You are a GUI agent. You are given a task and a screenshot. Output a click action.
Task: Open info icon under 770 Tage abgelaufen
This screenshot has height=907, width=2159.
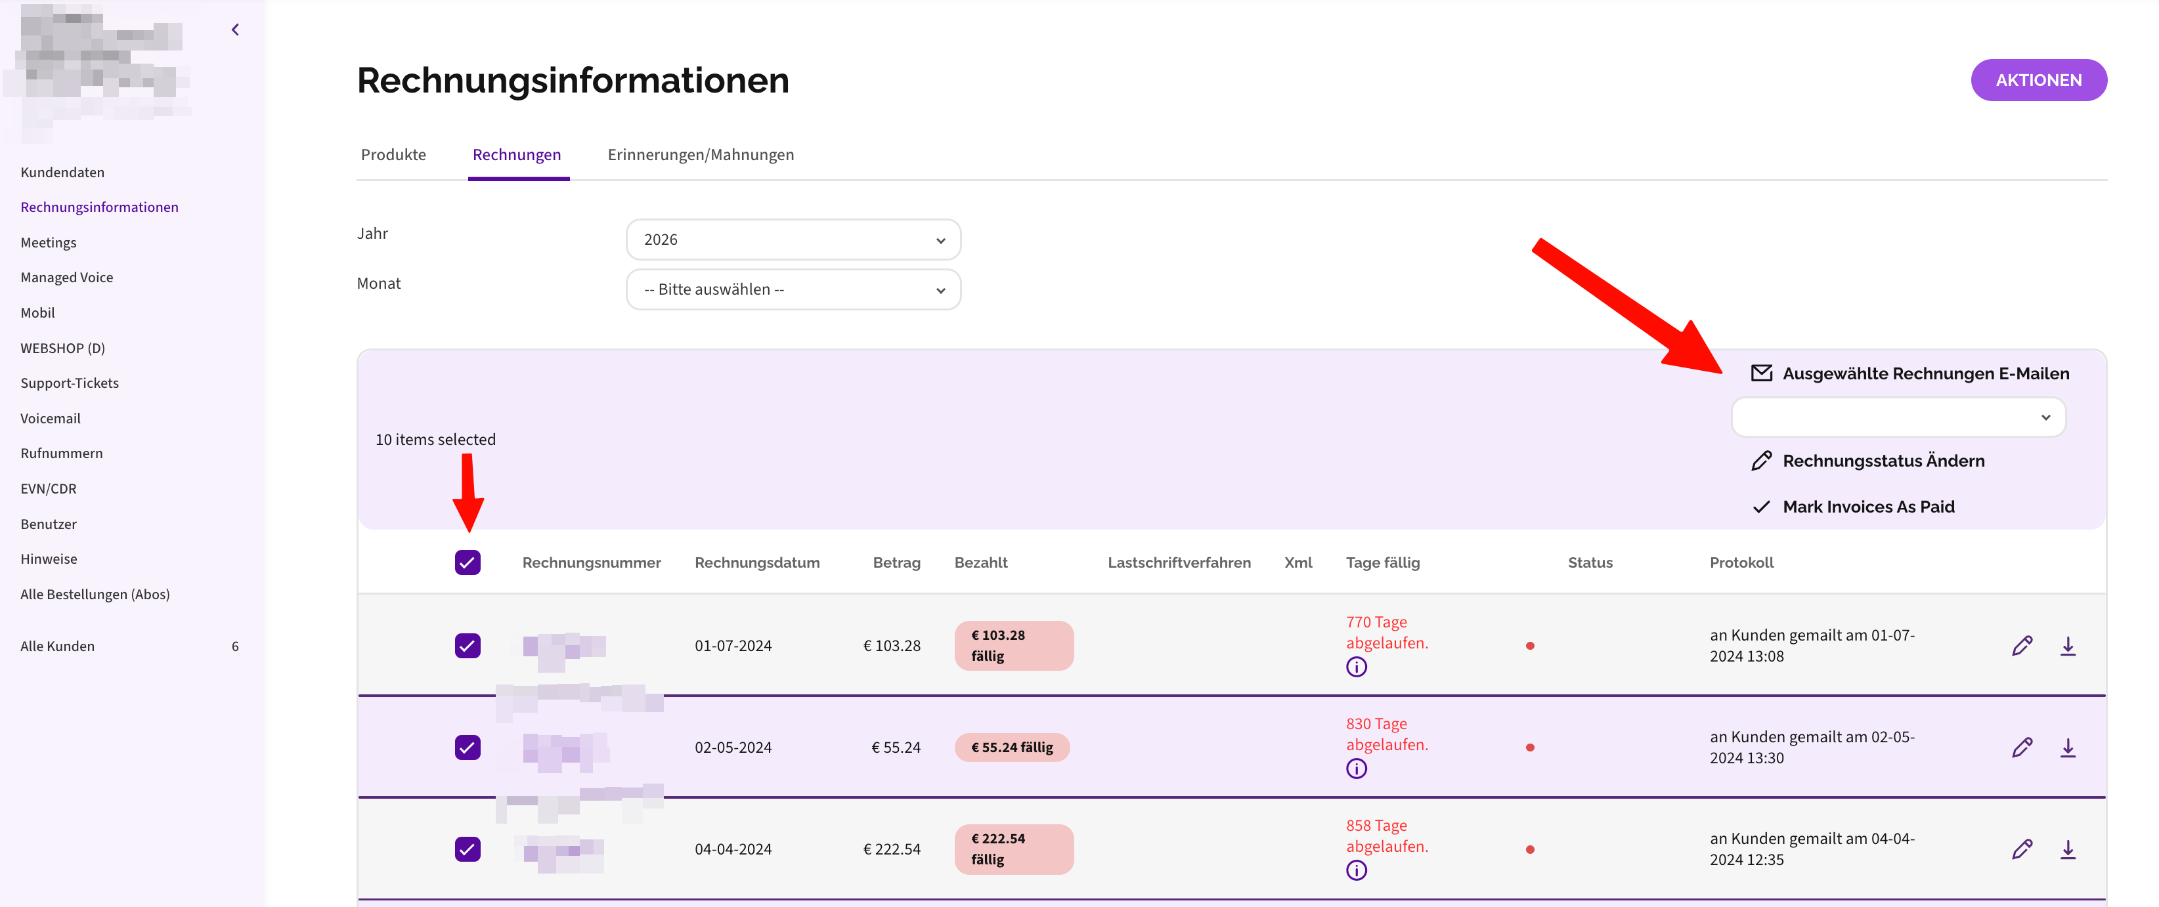click(x=1356, y=667)
